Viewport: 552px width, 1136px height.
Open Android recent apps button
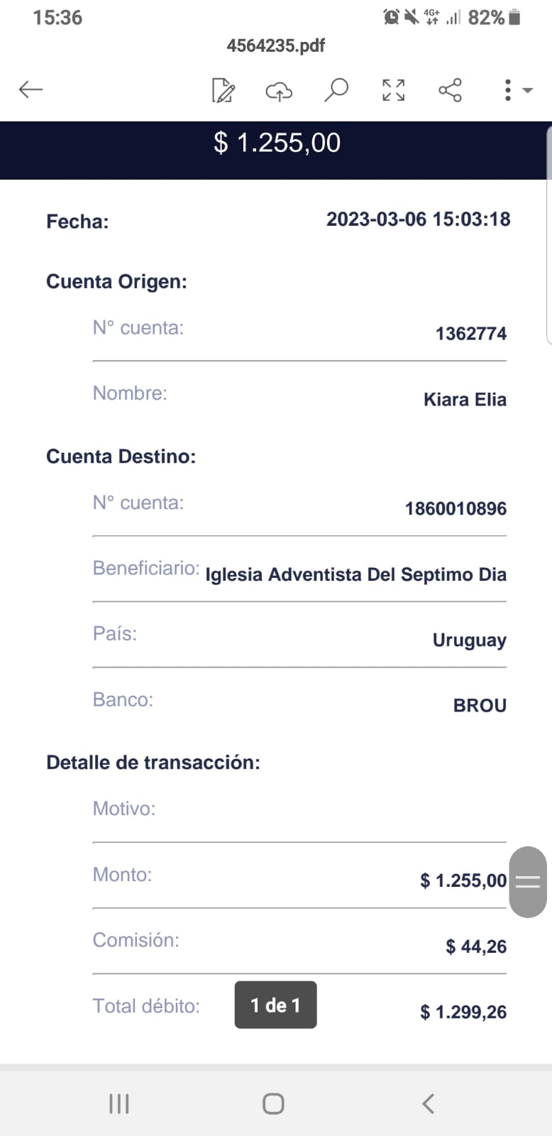coord(119,1103)
